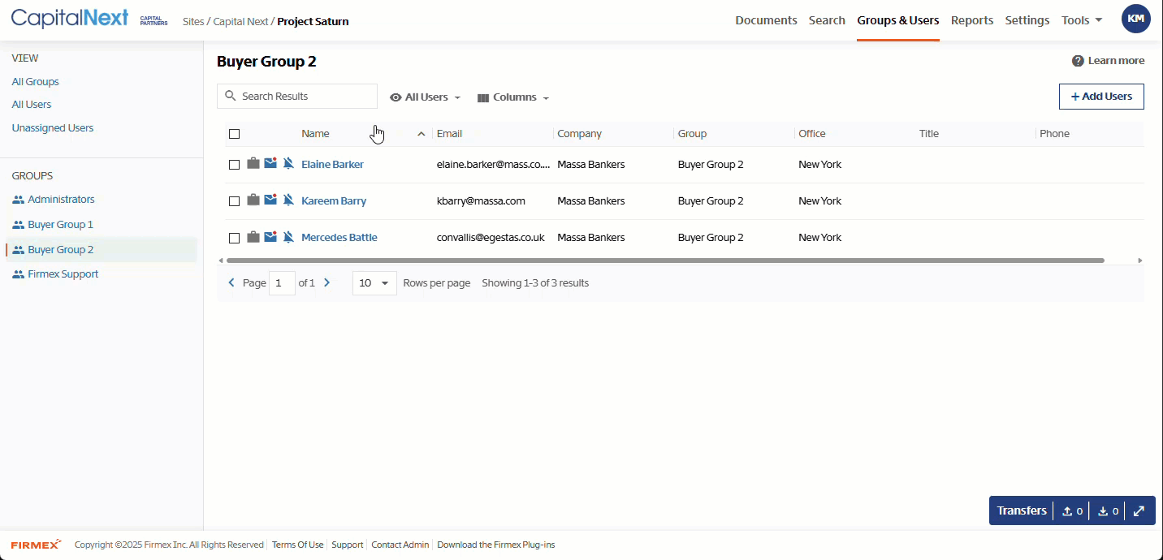Click the muted bell icon for Mercedes Battle

288,237
